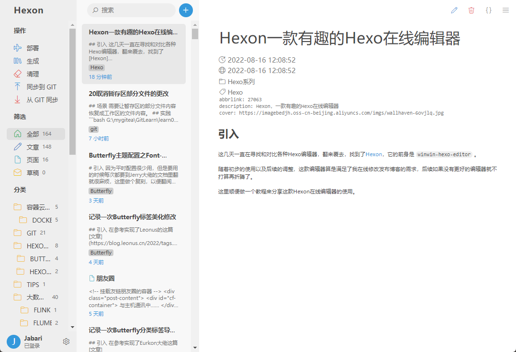Select 同步到 GIT action
The width and height of the screenshot is (516, 352).
tap(42, 87)
